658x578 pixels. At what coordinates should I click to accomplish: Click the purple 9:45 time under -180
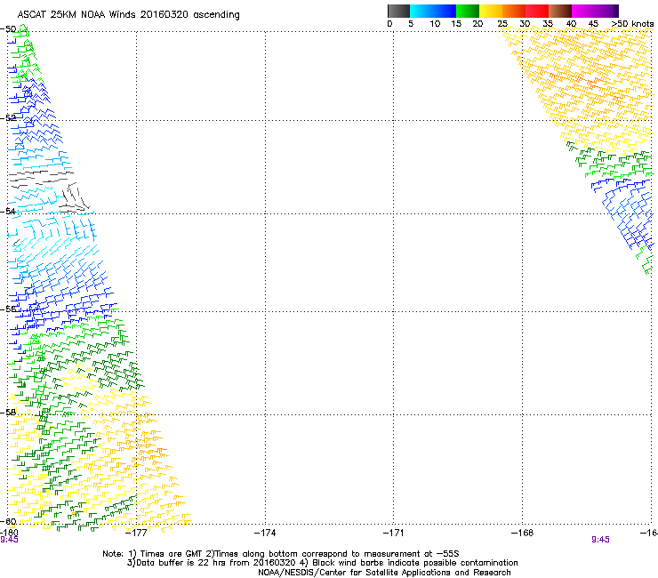[9, 540]
